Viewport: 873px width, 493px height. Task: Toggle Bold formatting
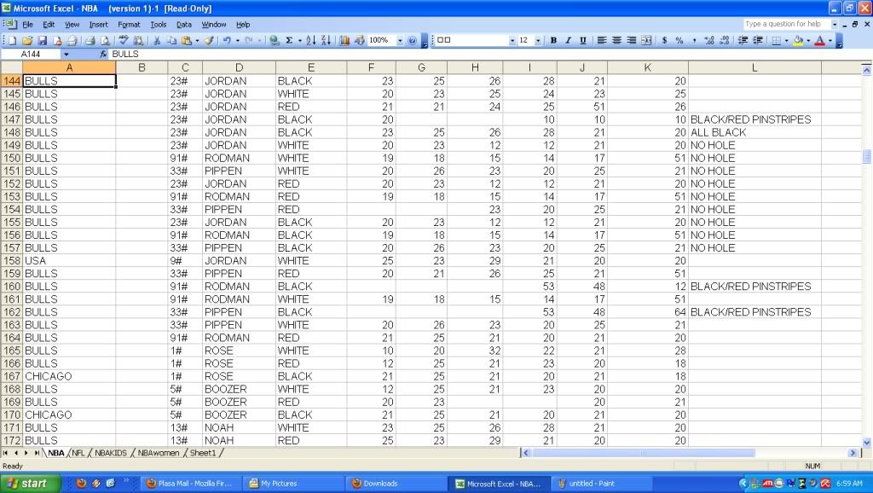click(553, 40)
